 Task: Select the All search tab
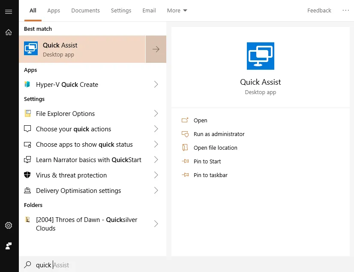tap(33, 11)
